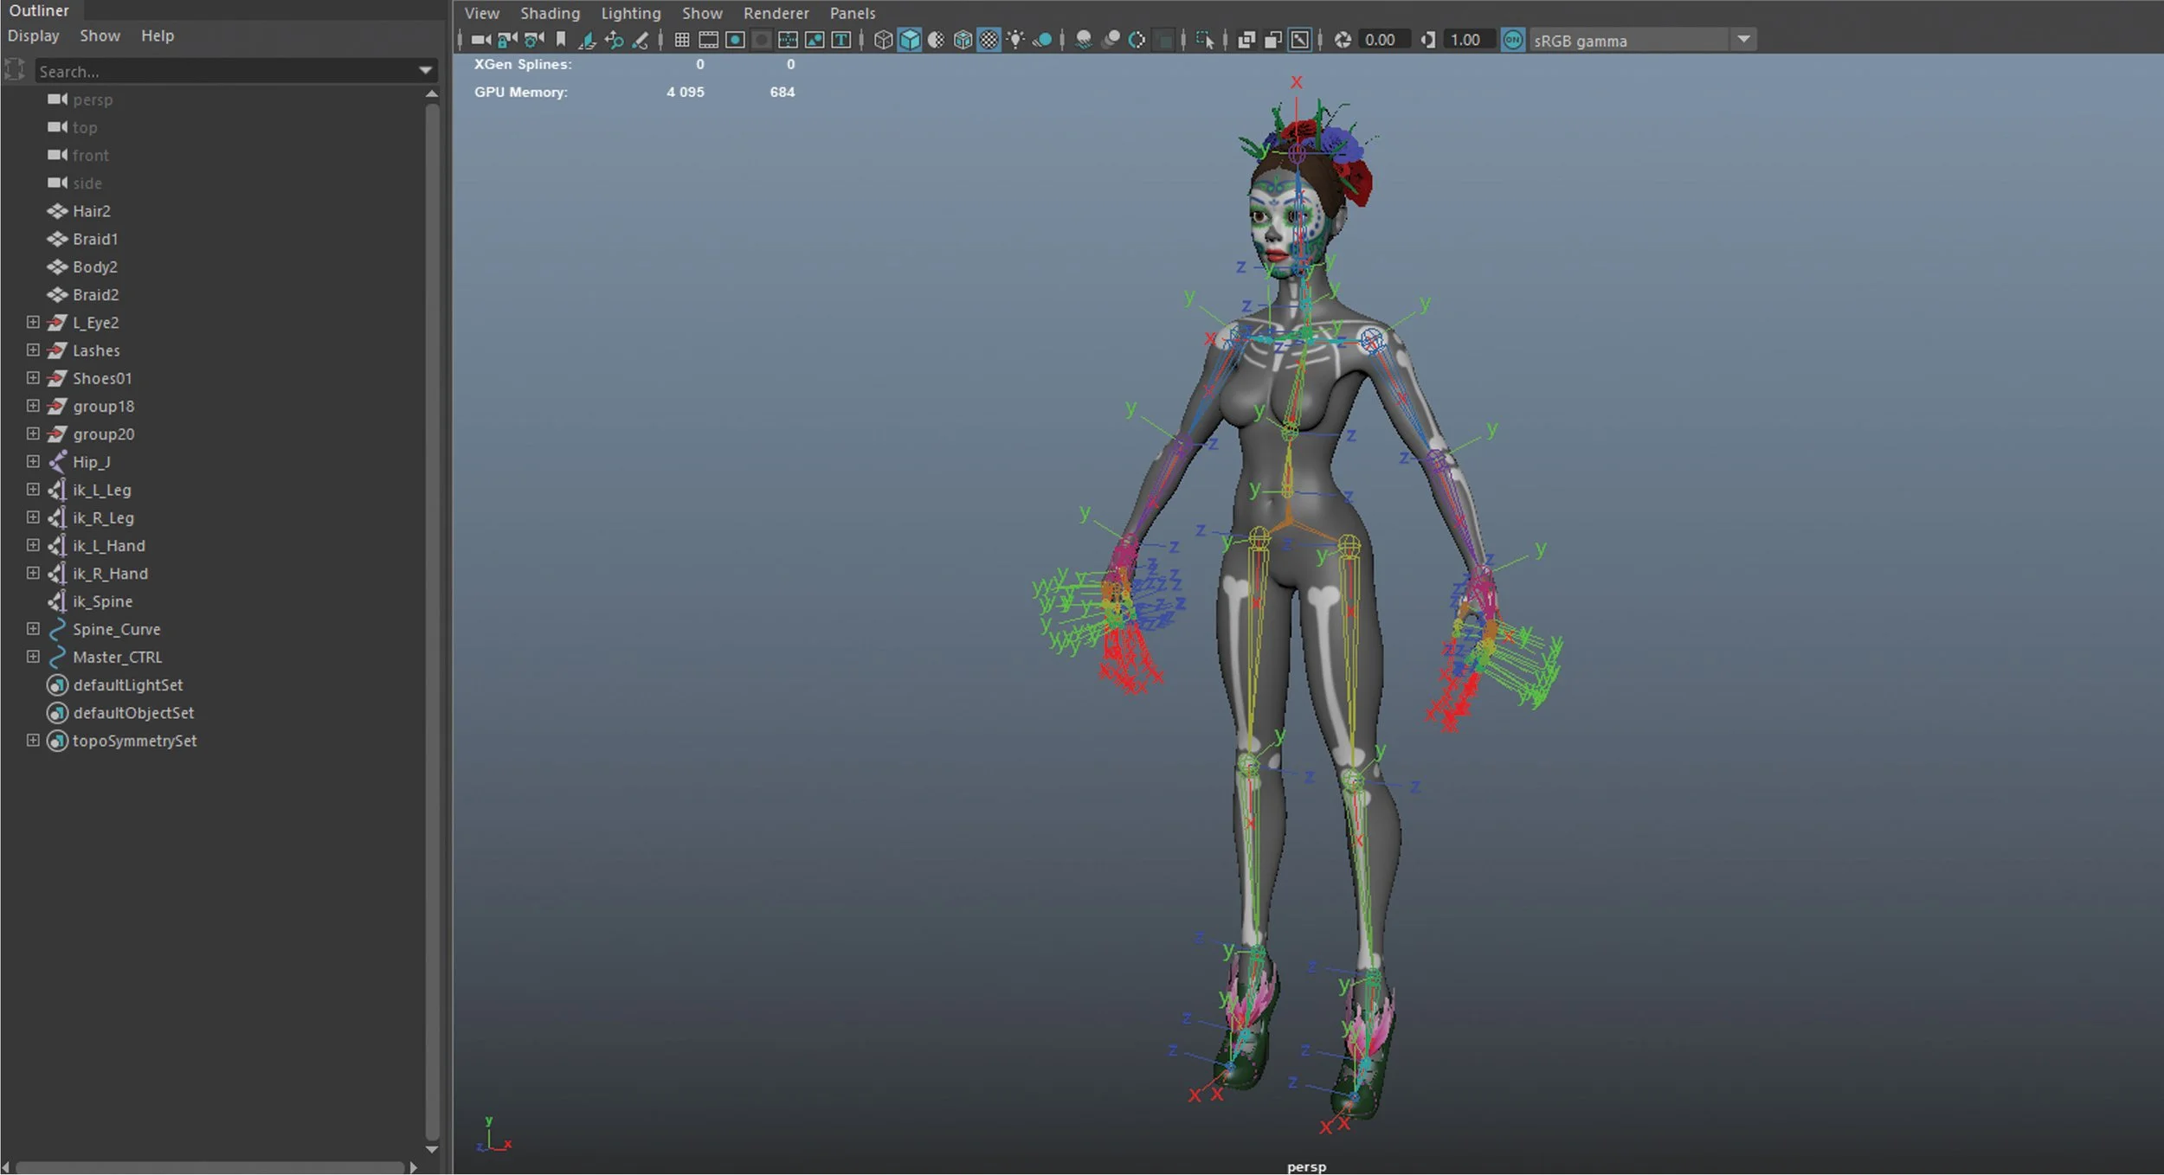2164x1175 pixels.
Task: Click the grease pencil tool icon
Action: pos(641,40)
